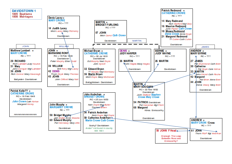Select the 58 JOHN F Head entry
Screen dimensions: 232x164
(166, 131)
